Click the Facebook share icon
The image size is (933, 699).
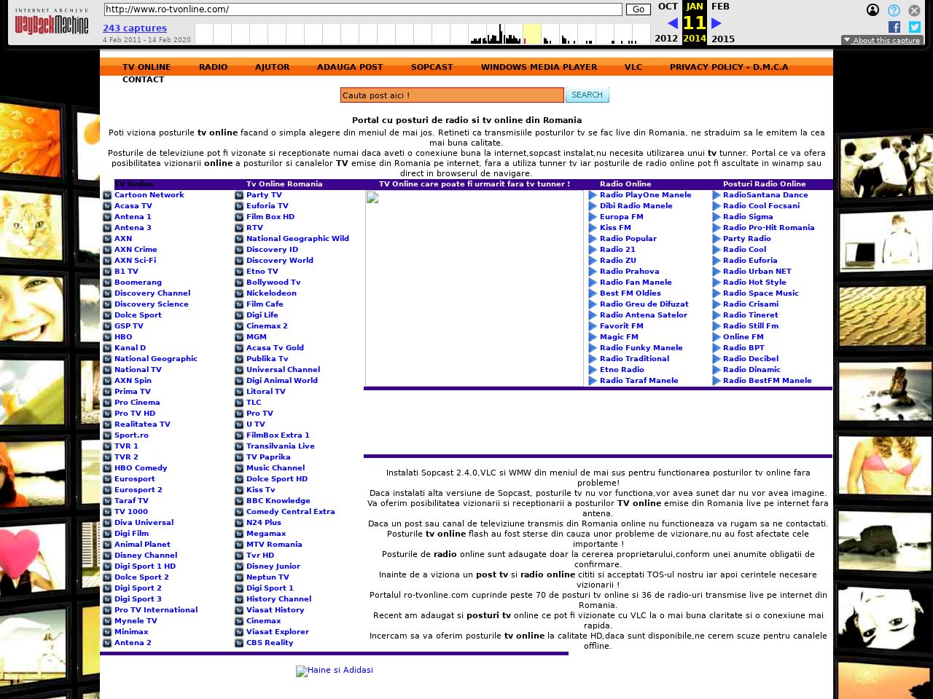click(894, 27)
